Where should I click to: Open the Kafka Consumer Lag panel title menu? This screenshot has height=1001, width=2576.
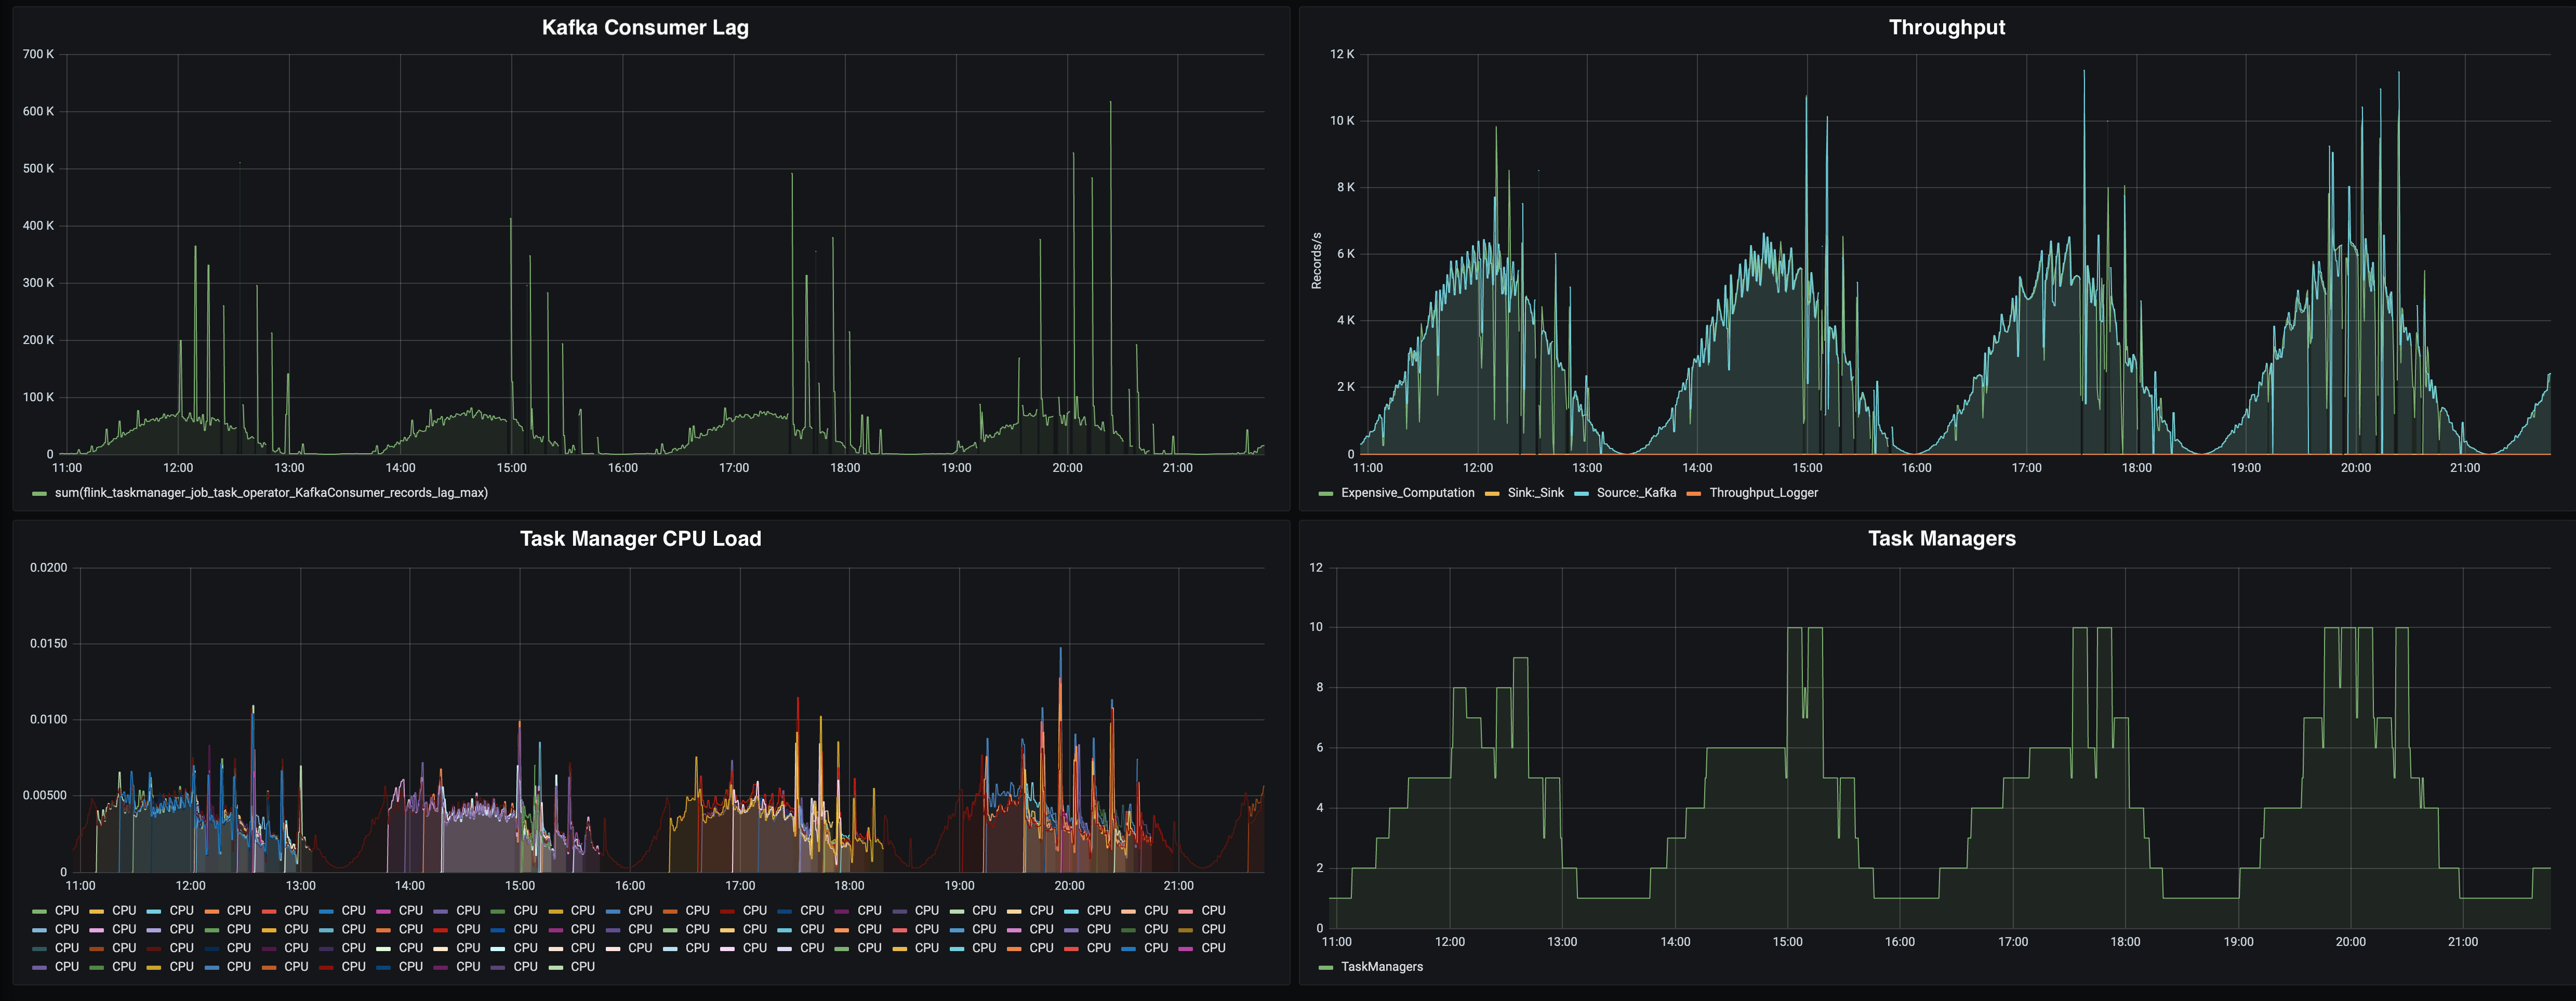(x=645, y=28)
